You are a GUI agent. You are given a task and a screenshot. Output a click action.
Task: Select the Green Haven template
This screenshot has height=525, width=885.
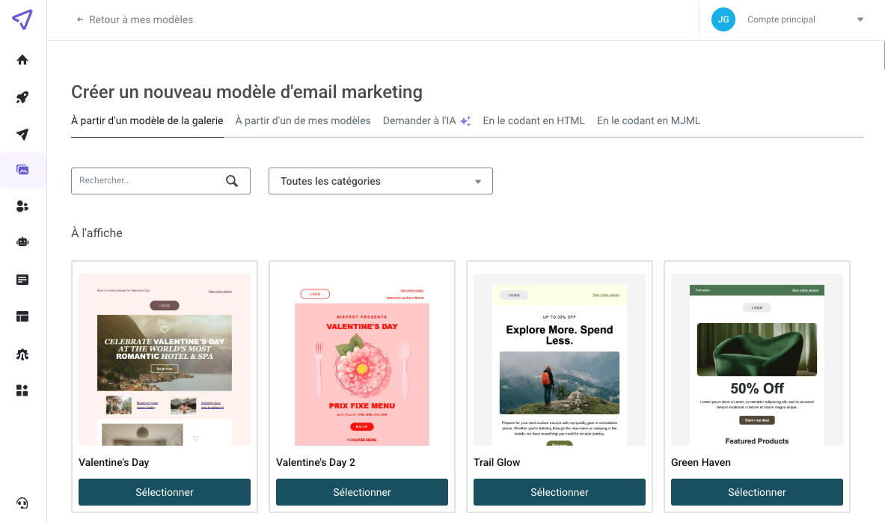pos(757,492)
